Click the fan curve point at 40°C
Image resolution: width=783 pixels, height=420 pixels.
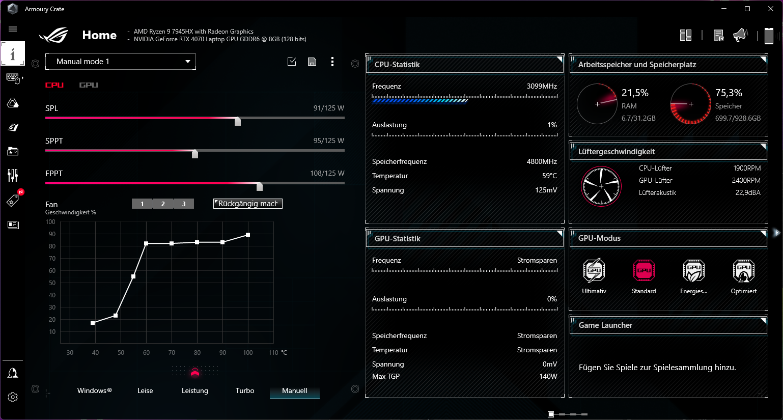(93, 323)
